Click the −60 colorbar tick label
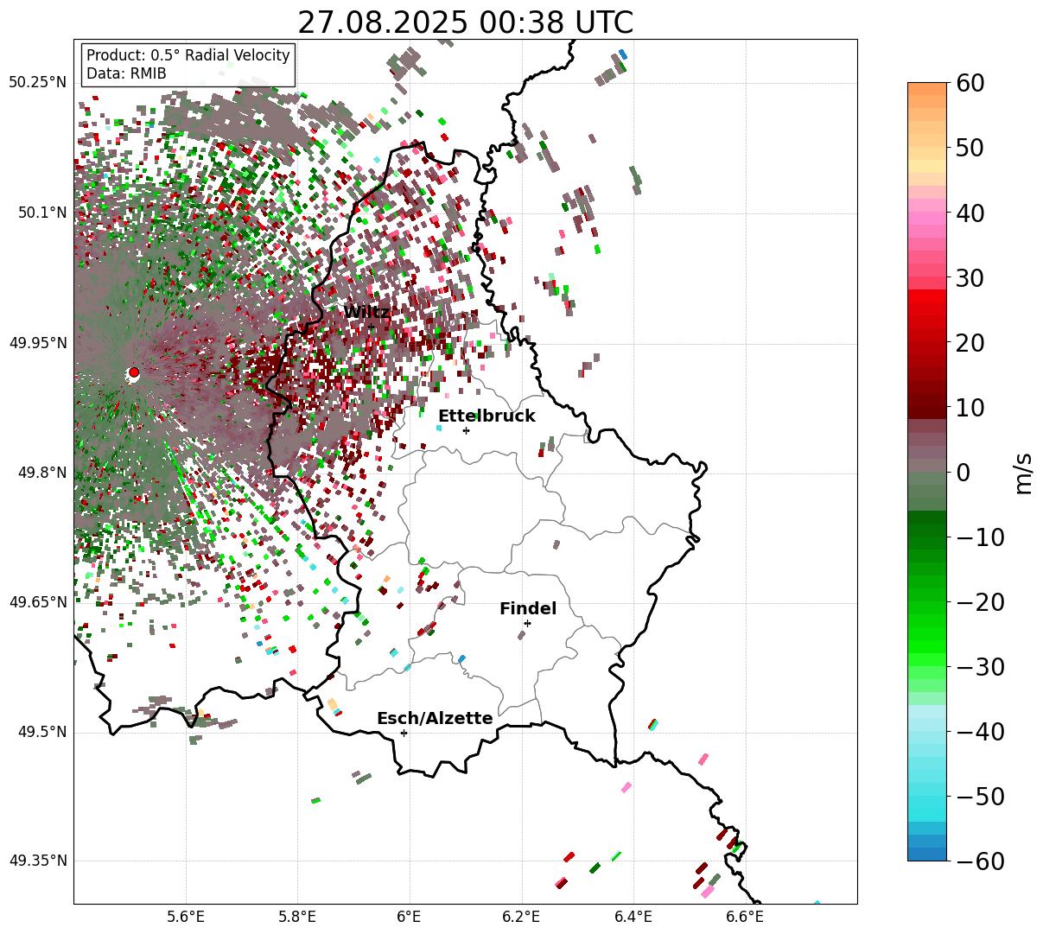 coord(980,861)
